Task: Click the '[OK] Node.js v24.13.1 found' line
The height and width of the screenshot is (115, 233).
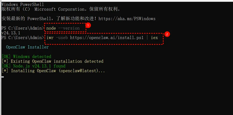Action: 33,66
